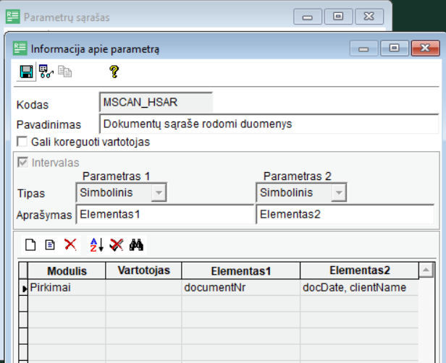Image resolution: width=446 pixels, height=363 pixels.
Task: Select the docDate, clientName cell
Action: (x=360, y=288)
